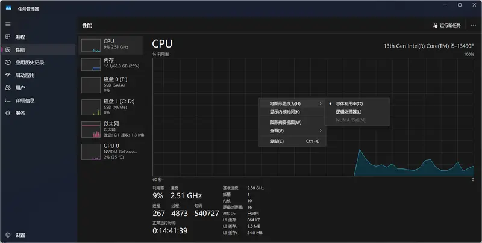482x243 pixels.
Task: Select the 内存 memory graph thumbnail
Action: 91,65
